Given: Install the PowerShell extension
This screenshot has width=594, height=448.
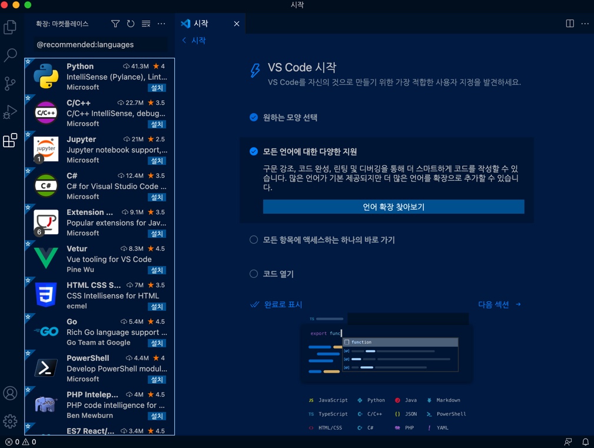Looking at the screenshot, I should click(x=157, y=380).
